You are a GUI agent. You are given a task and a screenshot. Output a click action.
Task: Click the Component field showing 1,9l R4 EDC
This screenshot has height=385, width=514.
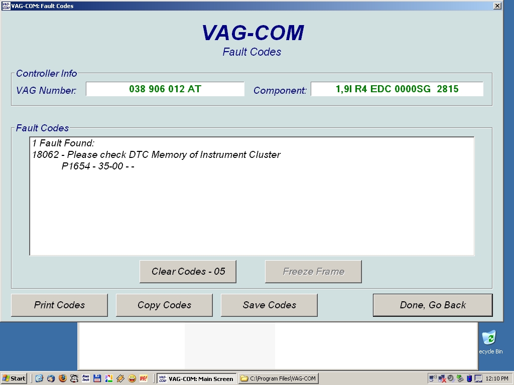tap(397, 89)
